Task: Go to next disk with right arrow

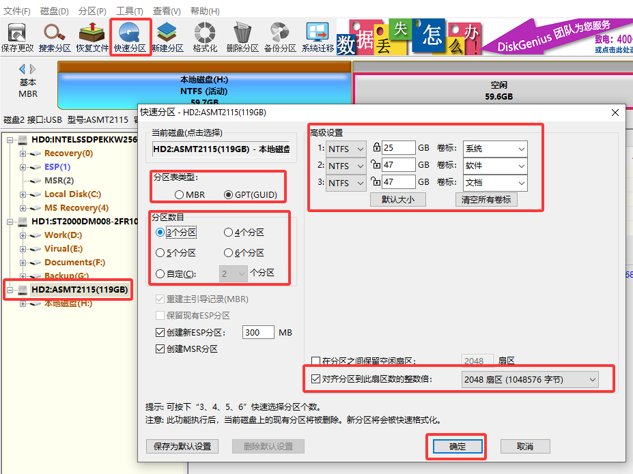Action: [33, 69]
